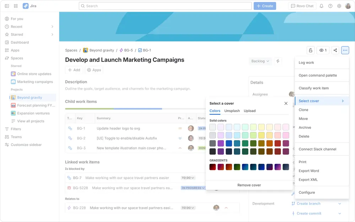
Task: Click the Remove cover button
Action: pos(249,185)
